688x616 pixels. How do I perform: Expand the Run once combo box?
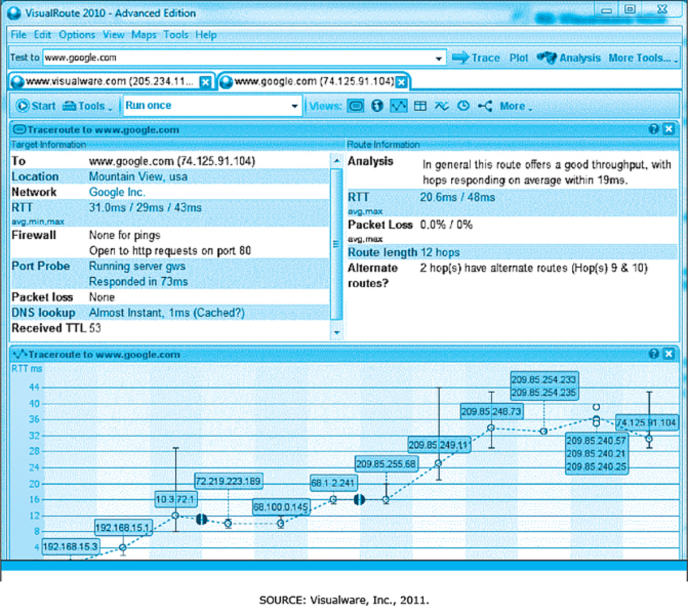pyautogui.click(x=294, y=106)
